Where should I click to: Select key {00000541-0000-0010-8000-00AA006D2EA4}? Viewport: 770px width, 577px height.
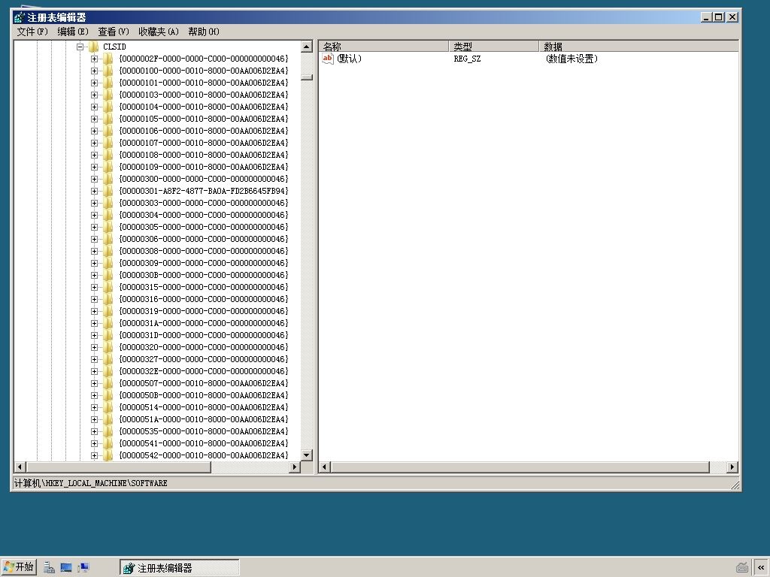pyautogui.click(x=203, y=443)
